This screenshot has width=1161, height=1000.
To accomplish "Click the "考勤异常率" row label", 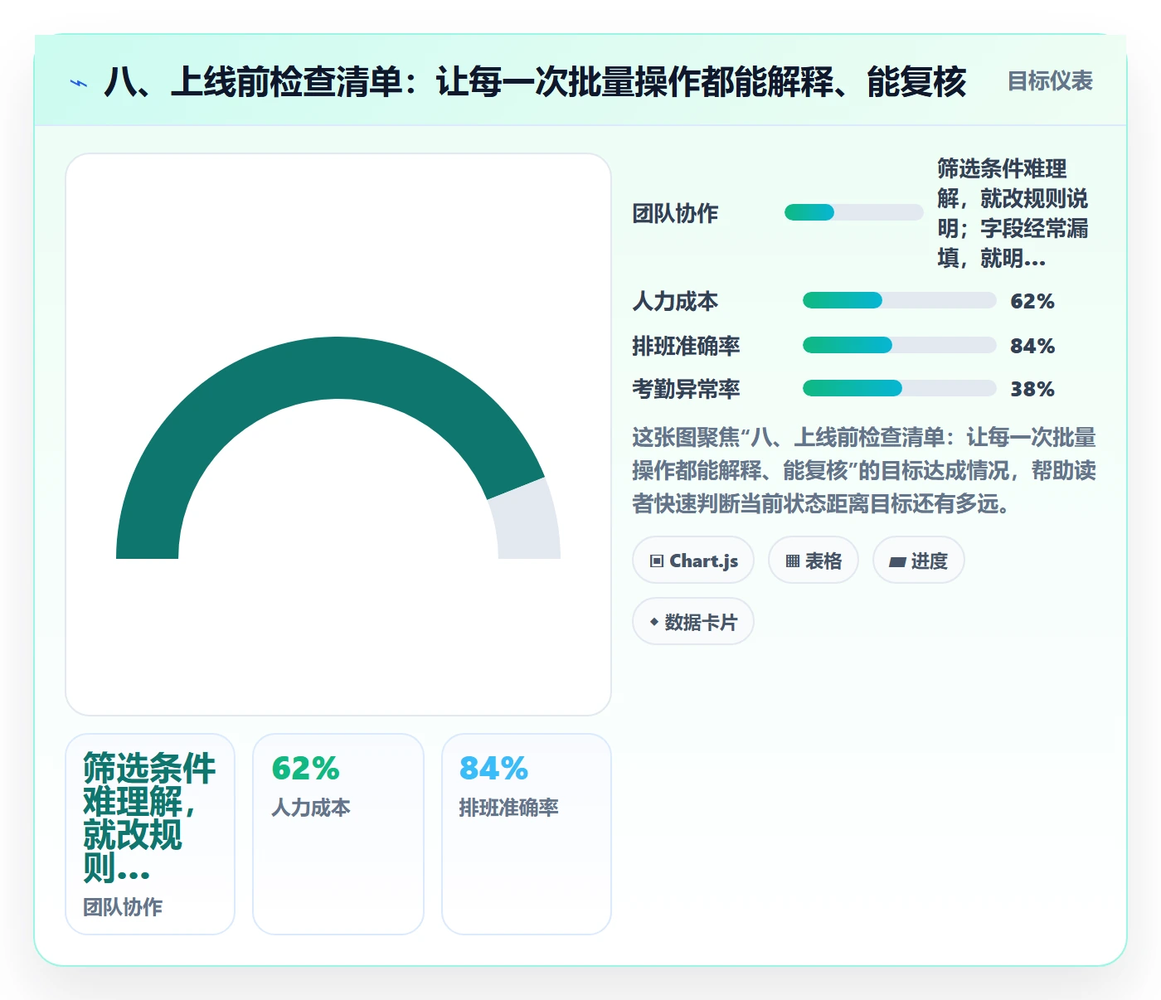I will tap(686, 389).
